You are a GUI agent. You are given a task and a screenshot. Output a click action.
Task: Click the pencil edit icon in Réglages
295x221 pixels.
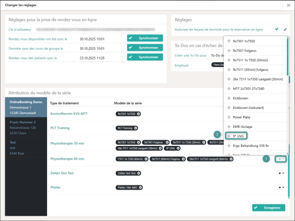click(x=285, y=29)
